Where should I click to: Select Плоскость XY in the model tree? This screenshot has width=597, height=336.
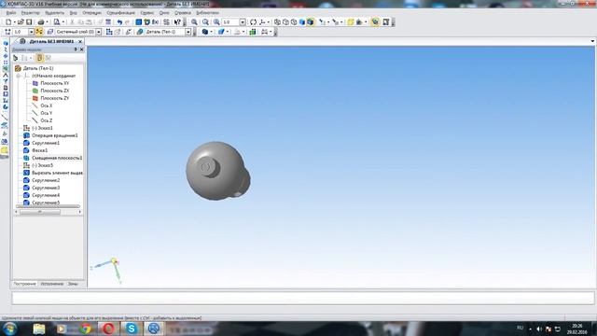(55, 83)
